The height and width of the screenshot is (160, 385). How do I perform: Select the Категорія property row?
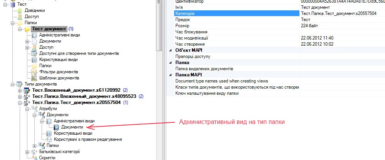click(x=185, y=13)
